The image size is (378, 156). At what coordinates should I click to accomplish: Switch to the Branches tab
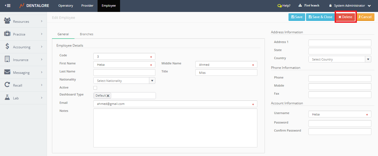coord(86,34)
